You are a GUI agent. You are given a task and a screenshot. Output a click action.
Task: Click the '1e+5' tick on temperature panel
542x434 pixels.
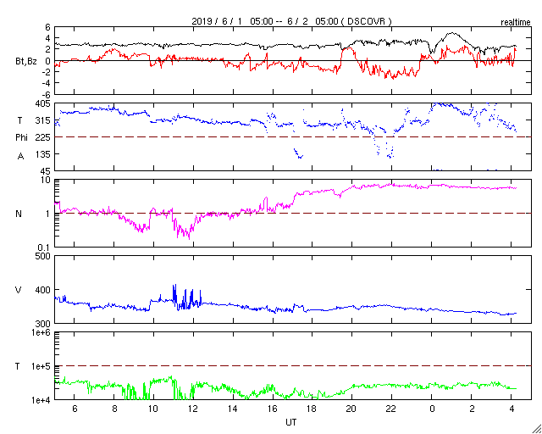coord(41,366)
